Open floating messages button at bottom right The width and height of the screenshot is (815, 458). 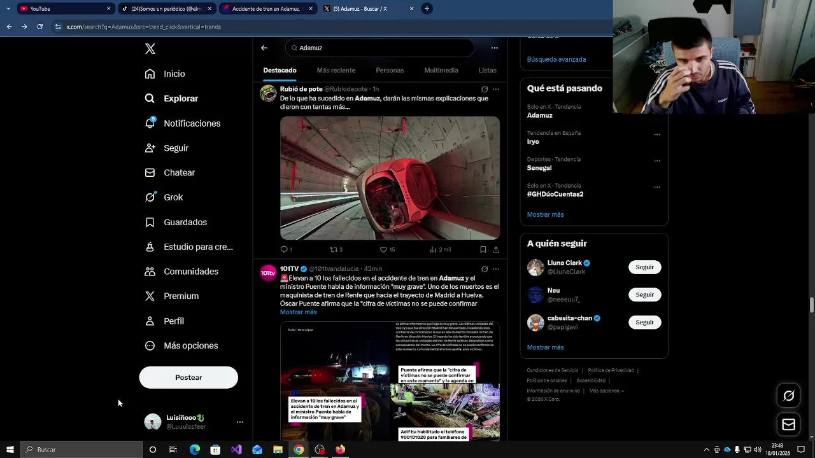click(788, 425)
